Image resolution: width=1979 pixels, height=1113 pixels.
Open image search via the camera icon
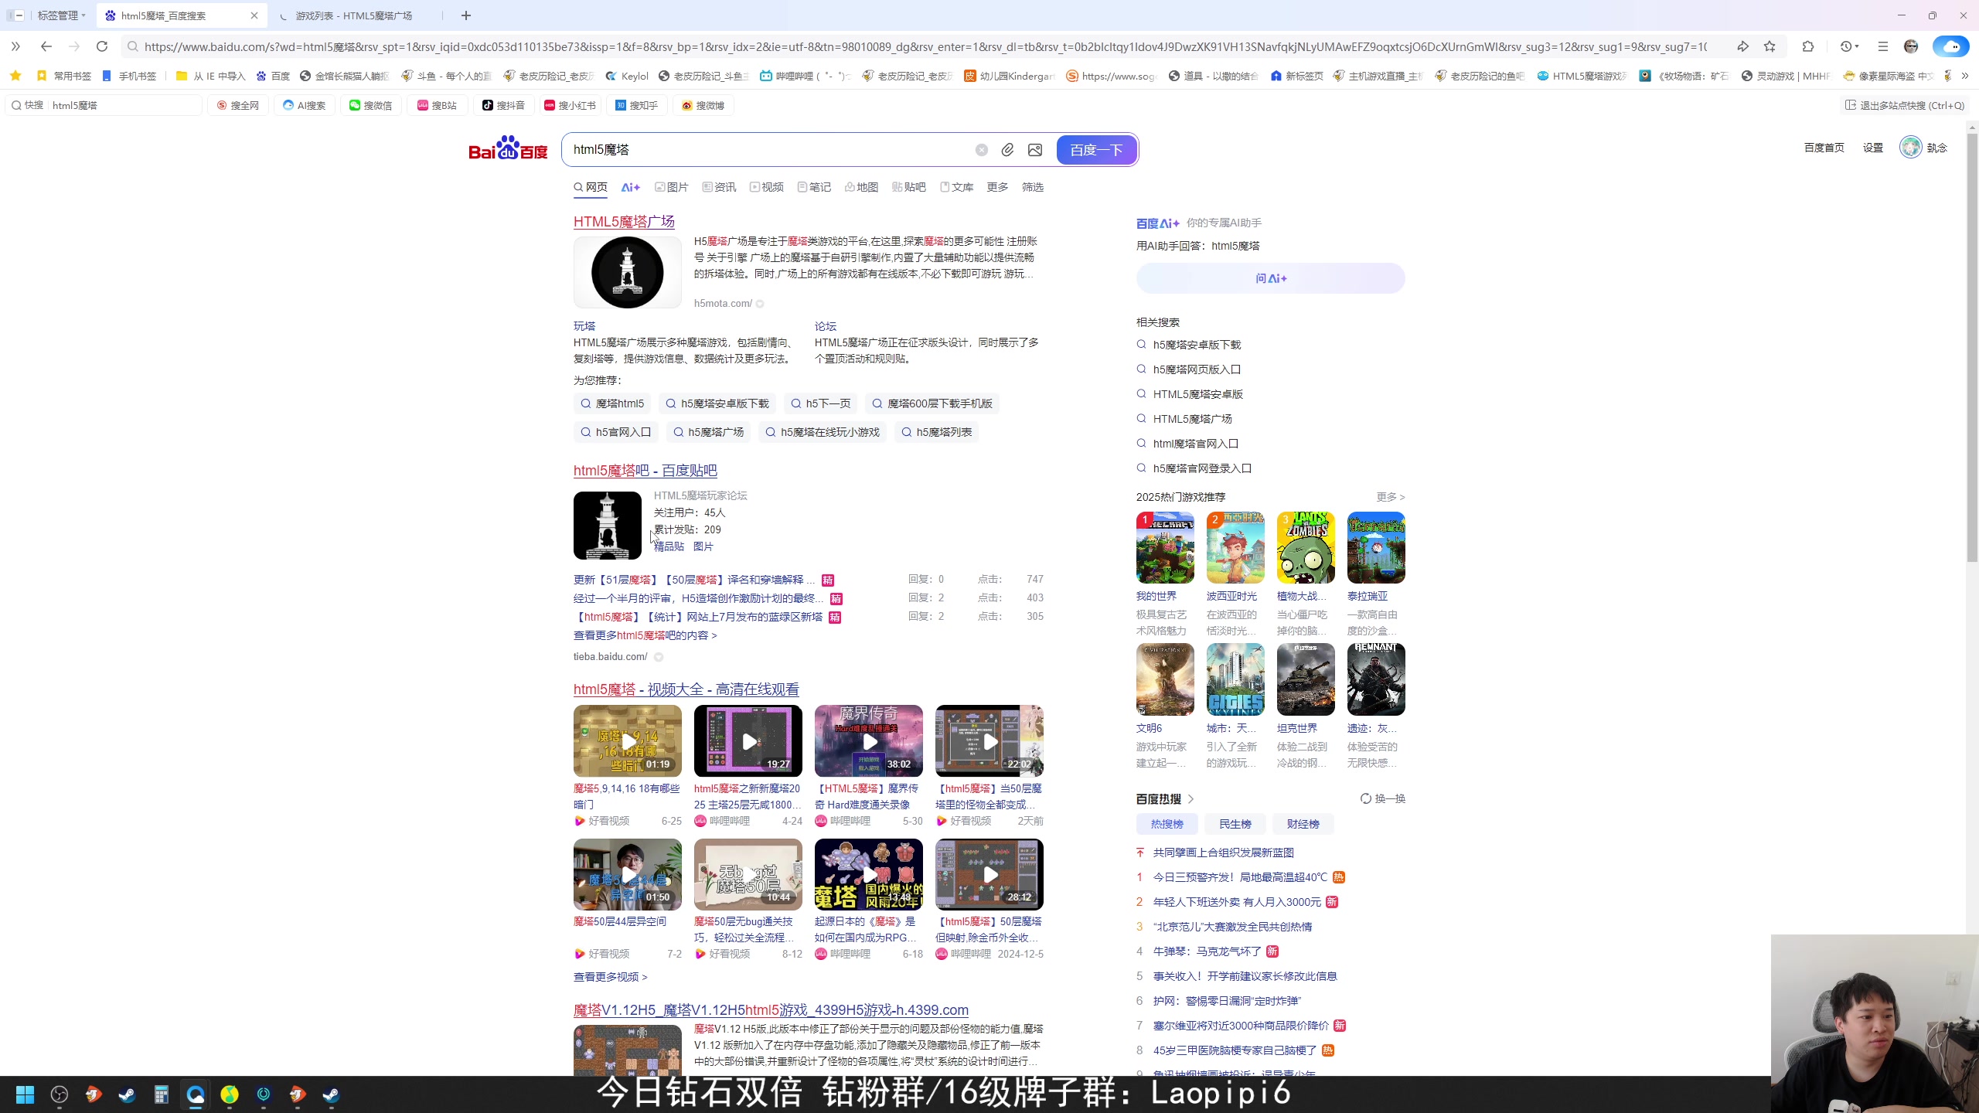[x=1035, y=150]
